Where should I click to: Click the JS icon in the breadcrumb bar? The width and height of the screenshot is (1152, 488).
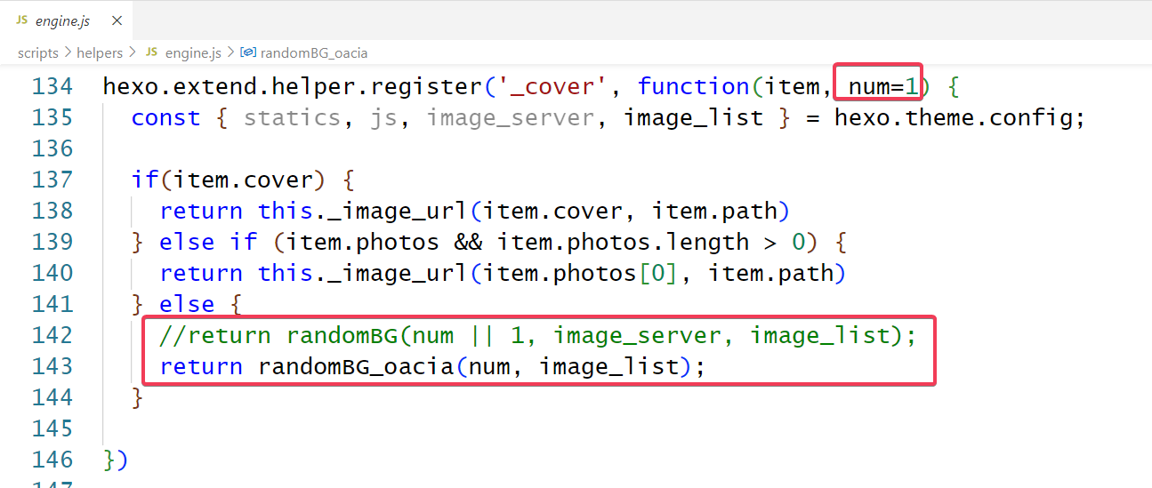tap(151, 53)
